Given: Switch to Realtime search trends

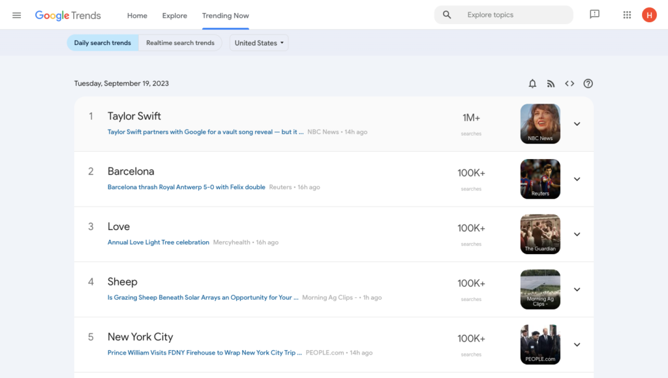Looking at the screenshot, I should (x=180, y=42).
